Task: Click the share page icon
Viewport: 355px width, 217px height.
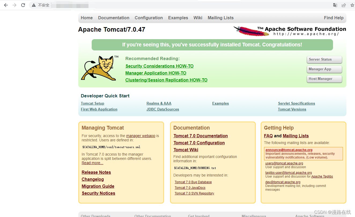Action: coord(344,5)
